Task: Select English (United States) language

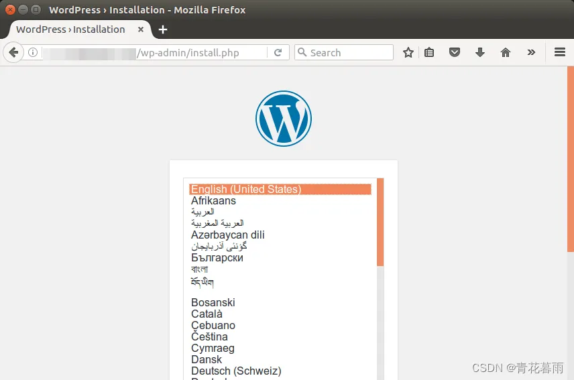Action: pyautogui.click(x=280, y=189)
